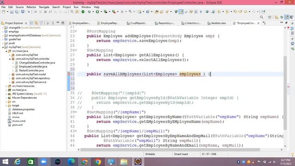Screen dimensions: 295x166
Task: Click the New file toolbar icon
Action: point(4,12)
